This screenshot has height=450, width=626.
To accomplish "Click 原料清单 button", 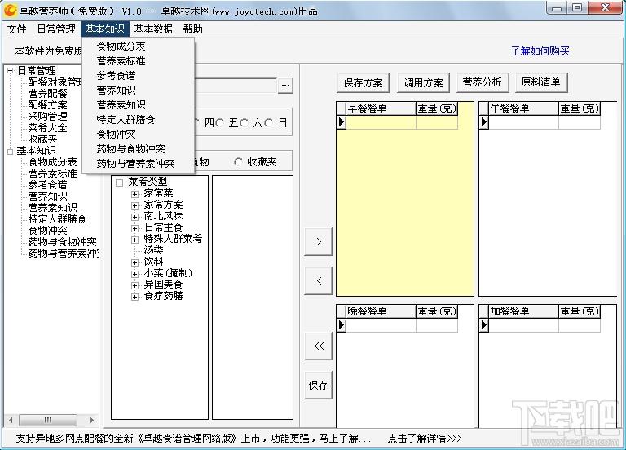I will (540, 82).
